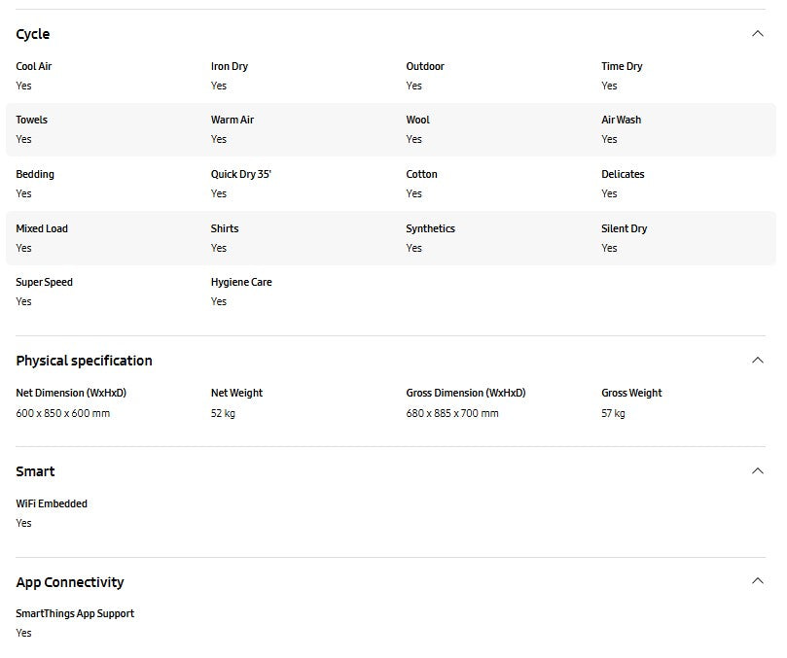Click the Super Speed cycle label
Image resolution: width=787 pixels, height=658 pixels.
(44, 283)
